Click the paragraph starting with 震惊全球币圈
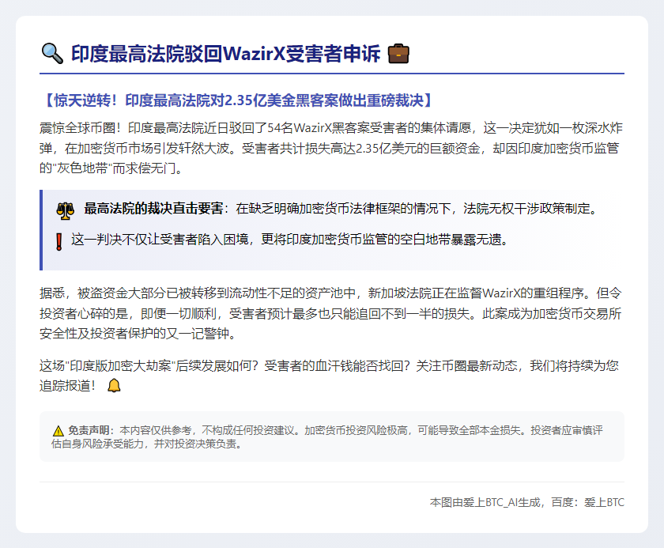This screenshot has height=548, width=664. (331, 148)
